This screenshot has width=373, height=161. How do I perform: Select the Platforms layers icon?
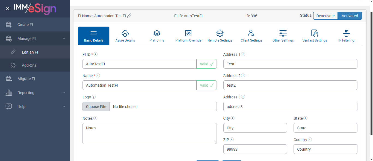[x=157, y=33]
